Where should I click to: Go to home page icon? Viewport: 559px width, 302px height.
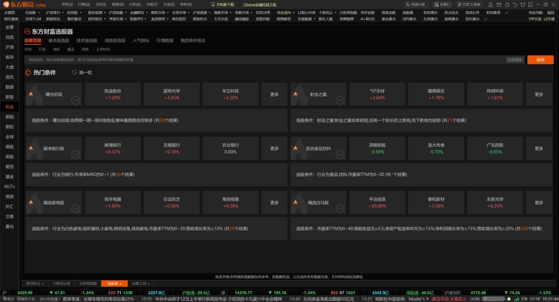(507, 5)
